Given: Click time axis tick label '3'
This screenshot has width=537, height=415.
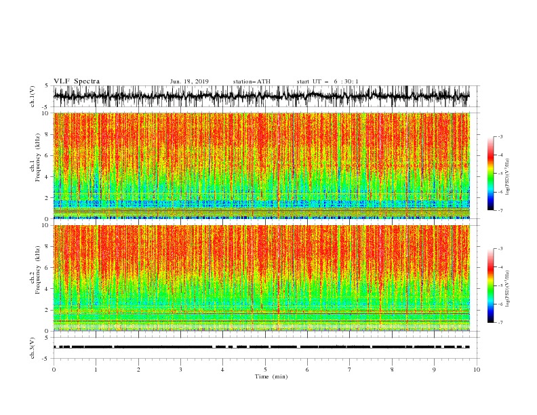Looking at the screenshot, I should pos(180,370).
